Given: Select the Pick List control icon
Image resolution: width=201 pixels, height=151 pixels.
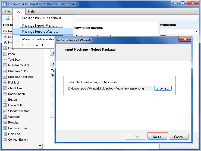Looking at the screenshot, I should click(5, 82).
